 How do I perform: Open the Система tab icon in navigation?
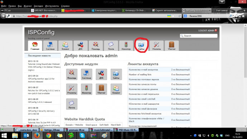tap(50, 46)
